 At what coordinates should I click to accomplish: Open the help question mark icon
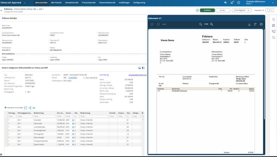(238, 3)
